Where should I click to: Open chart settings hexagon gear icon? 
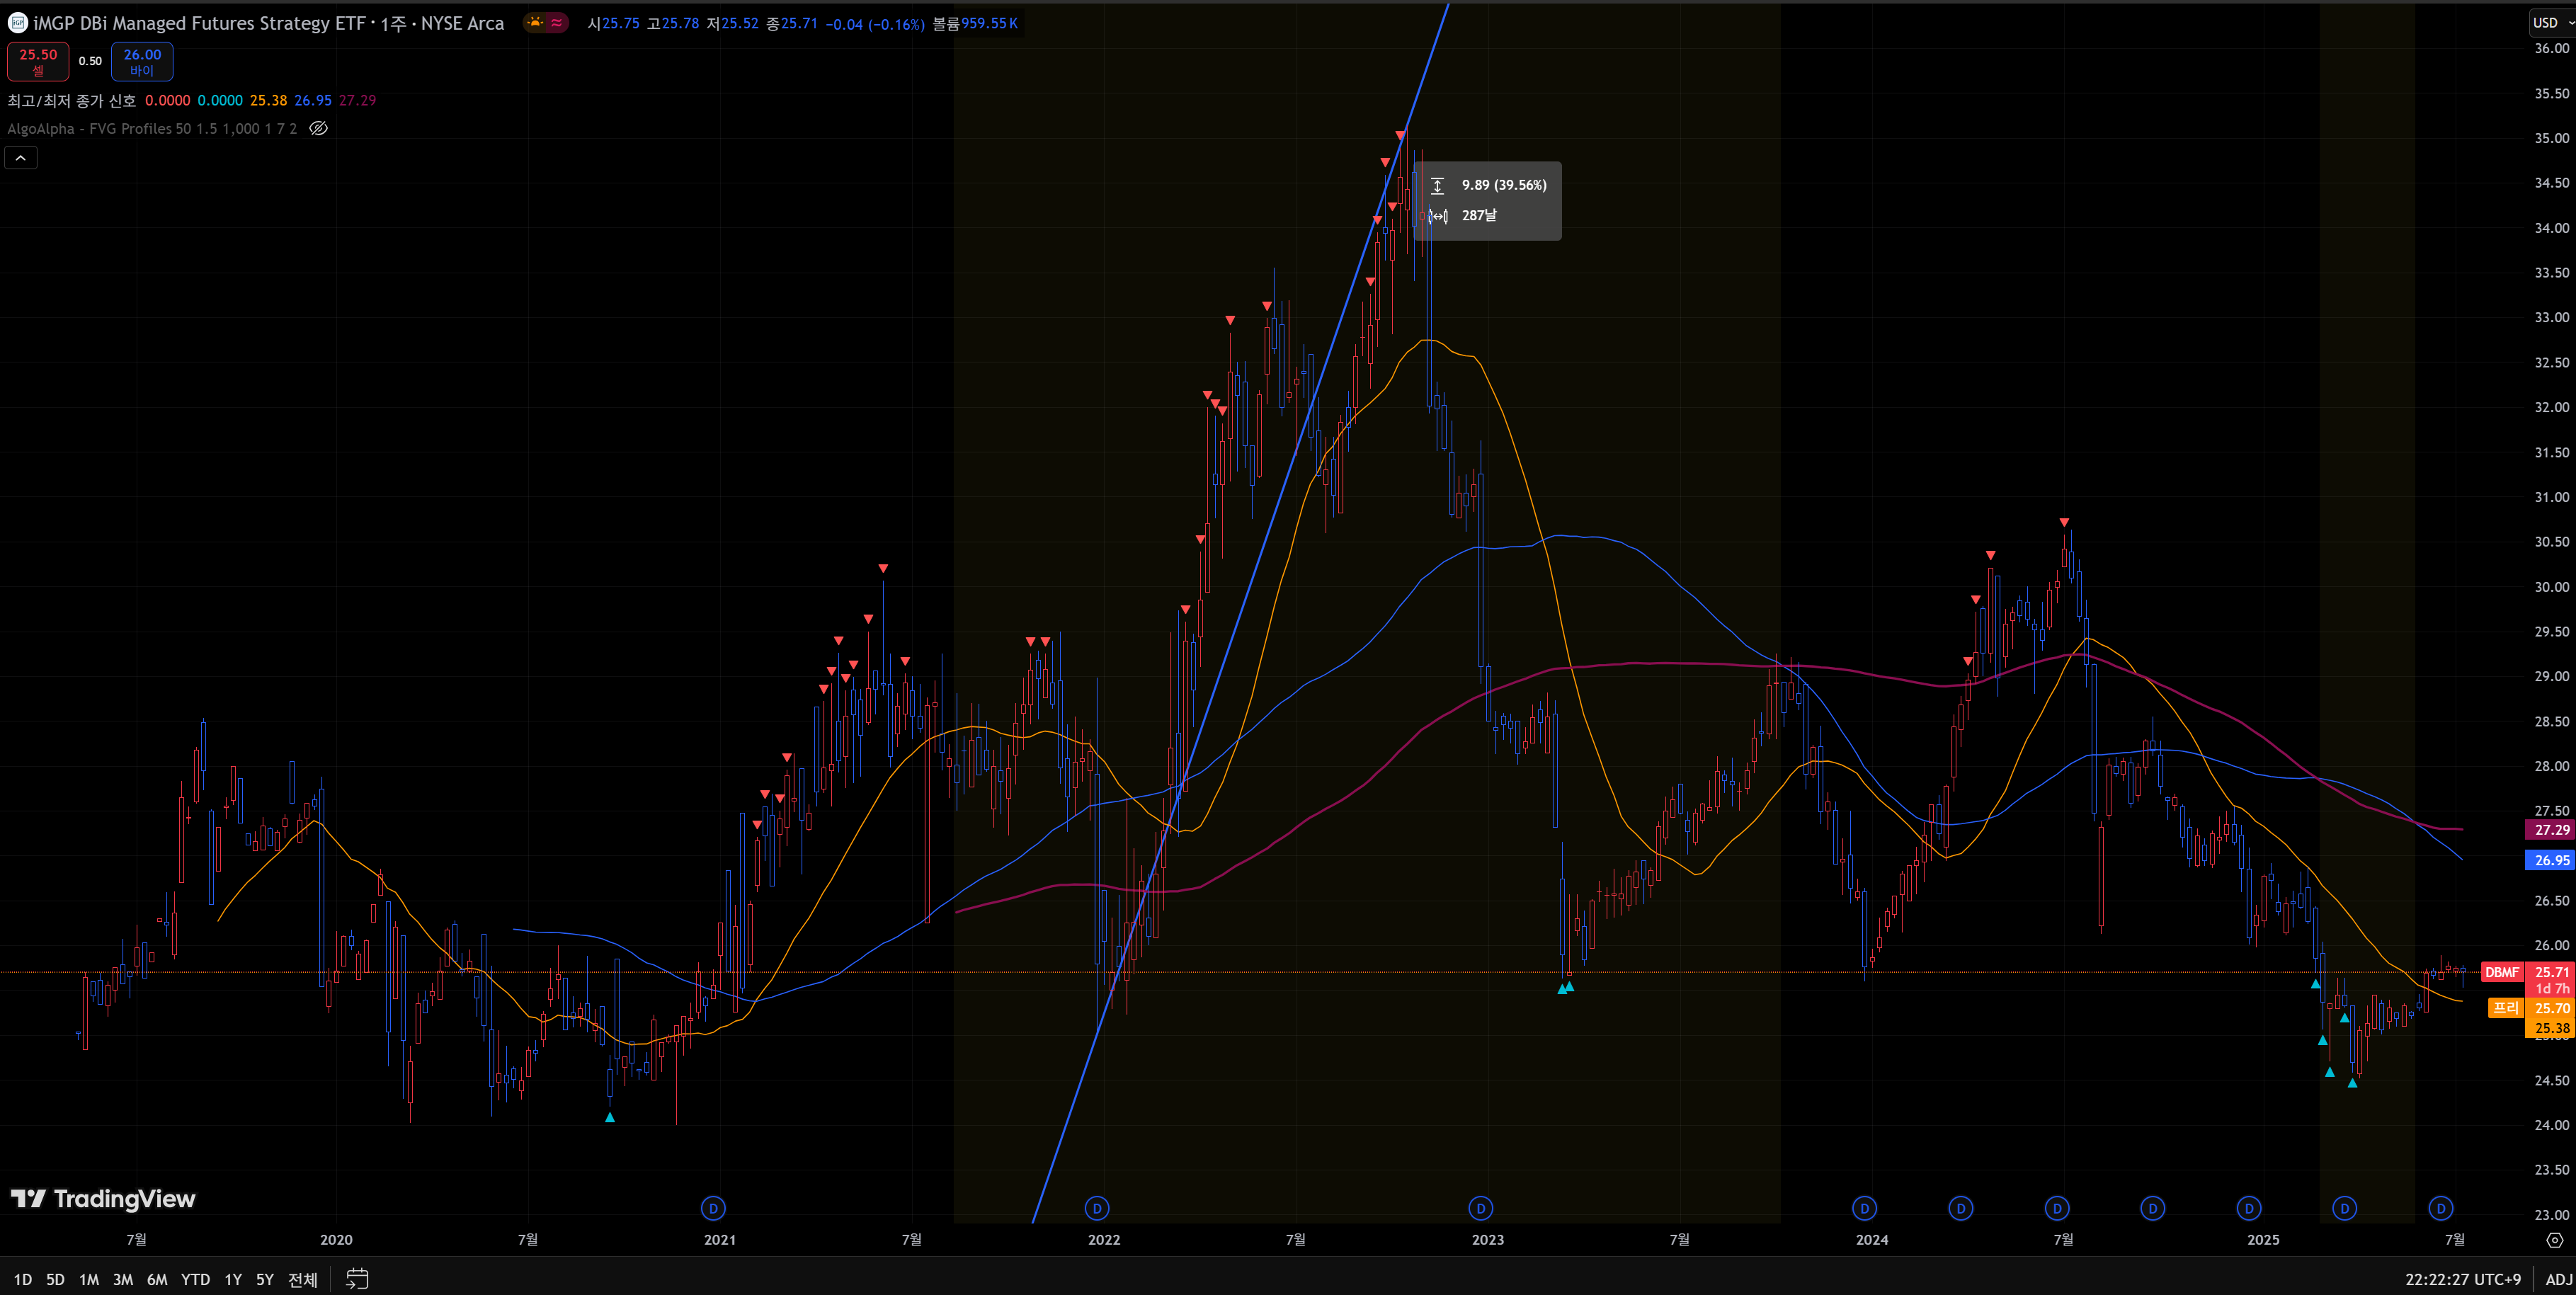2554,1240
